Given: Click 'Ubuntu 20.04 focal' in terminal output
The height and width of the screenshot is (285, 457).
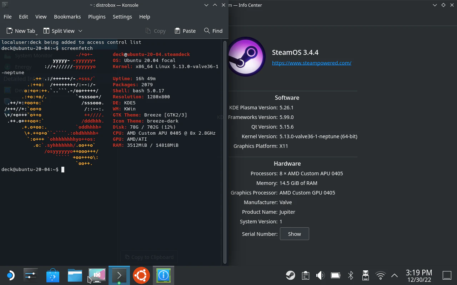Looking at the screenshot, I should 150,61.
